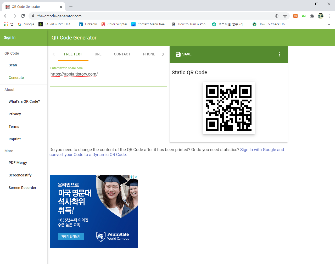Viewport: 335px width, 264px height.
Task: Open the How To Check Ub bookmark
Action: click(270, 24)
